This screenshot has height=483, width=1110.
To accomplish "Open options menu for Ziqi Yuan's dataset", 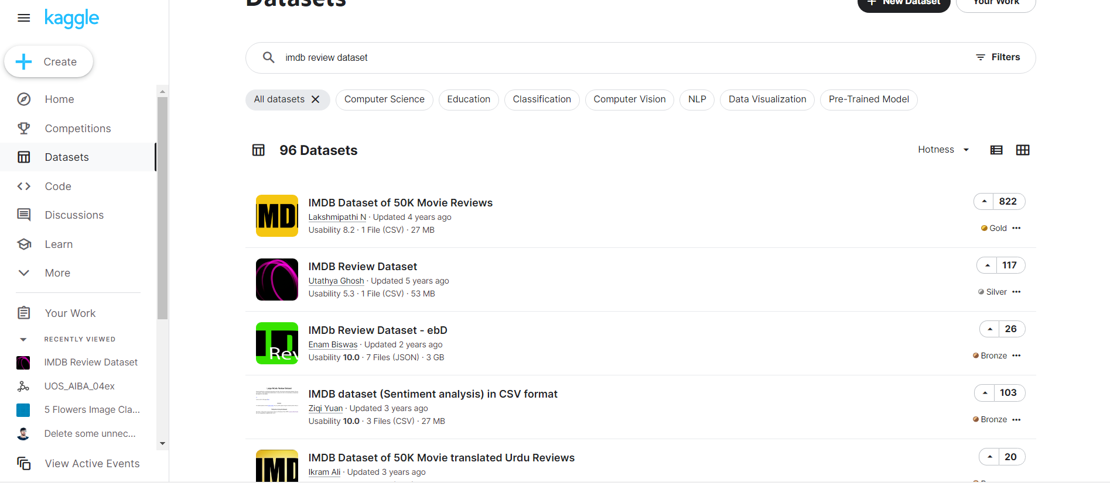I will (1016, 419).
